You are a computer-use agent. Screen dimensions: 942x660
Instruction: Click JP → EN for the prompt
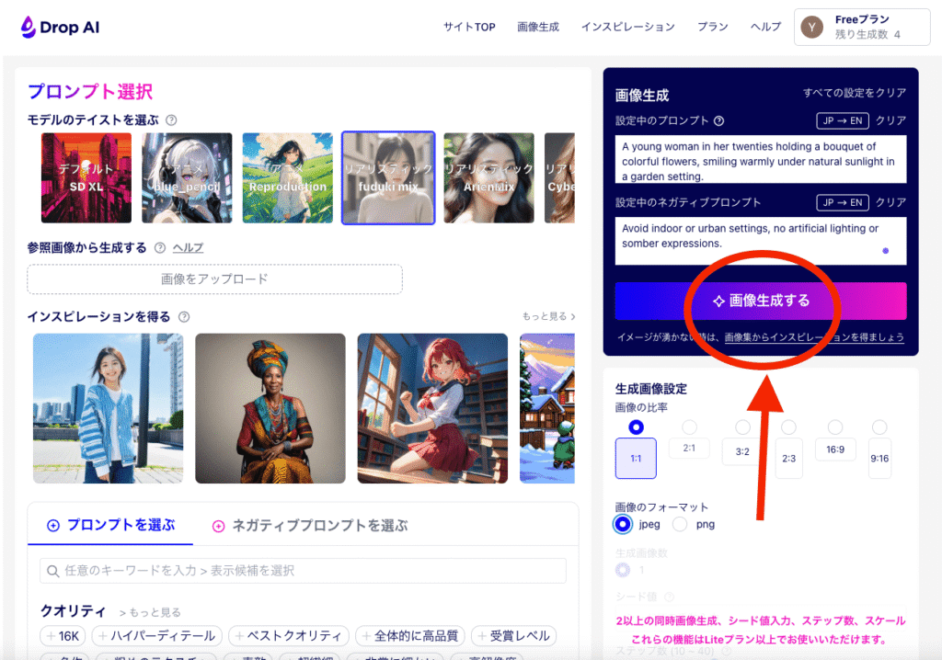coord(843,120)
